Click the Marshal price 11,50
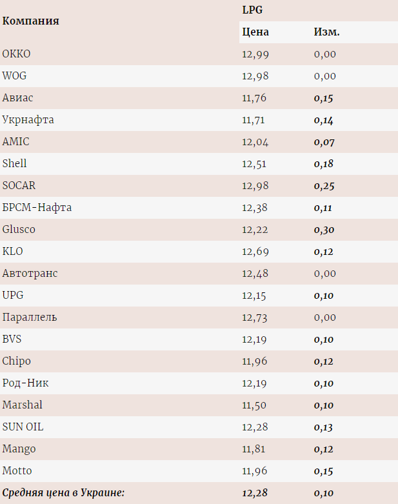The width and height of the screenshot is (398, 504). click(254, 405)
